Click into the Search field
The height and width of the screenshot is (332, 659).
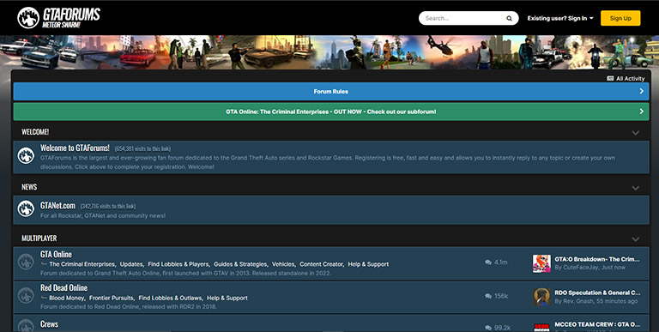pos(464,19)
